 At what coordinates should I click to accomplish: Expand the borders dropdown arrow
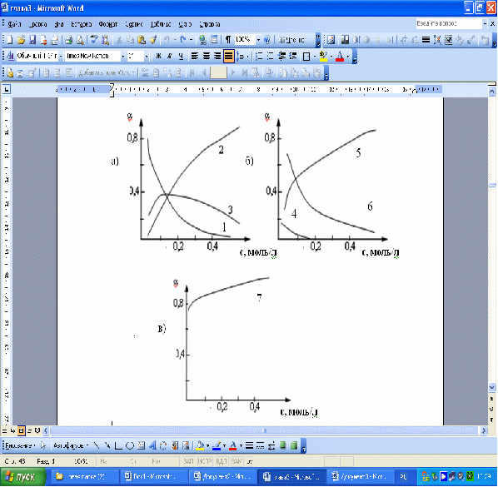click(314, 57)
